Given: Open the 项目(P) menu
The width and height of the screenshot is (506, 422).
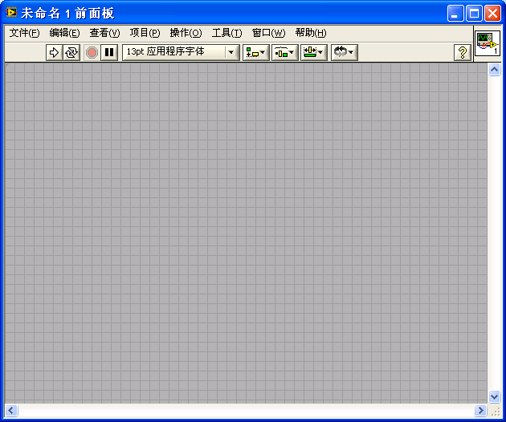Looking at the screenshot, I should pyautogui.click(x=145, y=33).
